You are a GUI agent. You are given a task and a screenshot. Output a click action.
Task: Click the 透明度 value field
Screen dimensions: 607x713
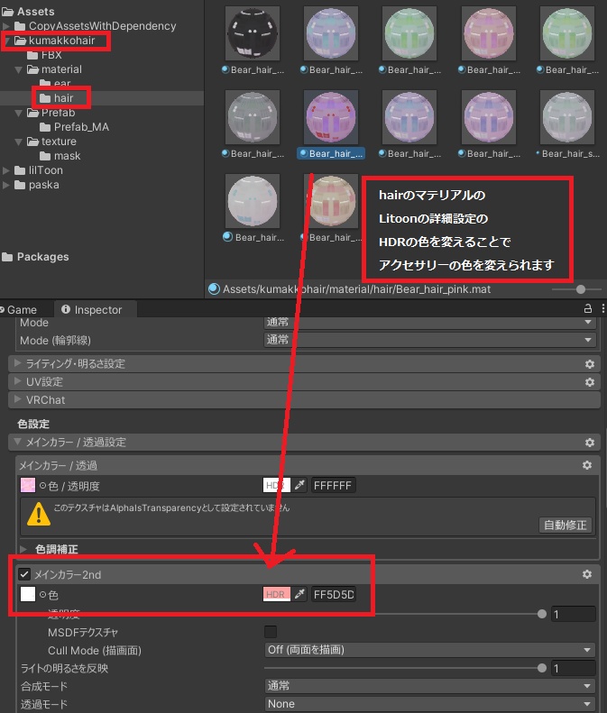(x=574, y=615)
